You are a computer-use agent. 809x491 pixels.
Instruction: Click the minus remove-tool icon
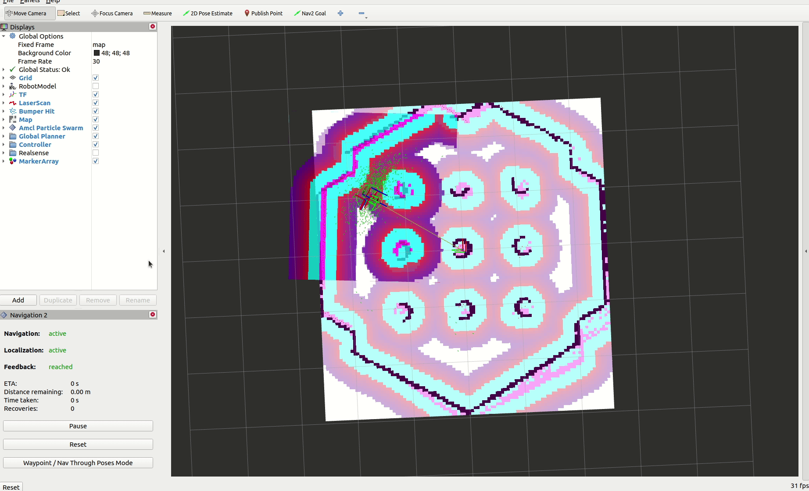[x=362, y=13]
